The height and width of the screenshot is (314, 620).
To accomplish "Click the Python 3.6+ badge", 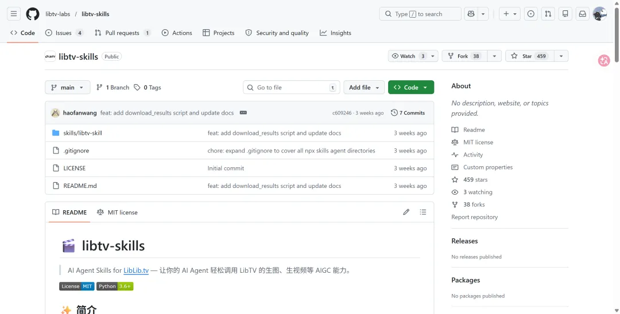I will [115, 286].
